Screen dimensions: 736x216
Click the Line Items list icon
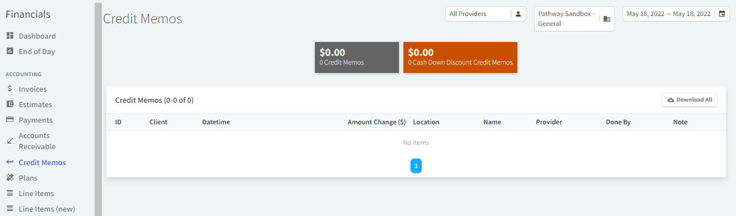click(x=9, y=193)
